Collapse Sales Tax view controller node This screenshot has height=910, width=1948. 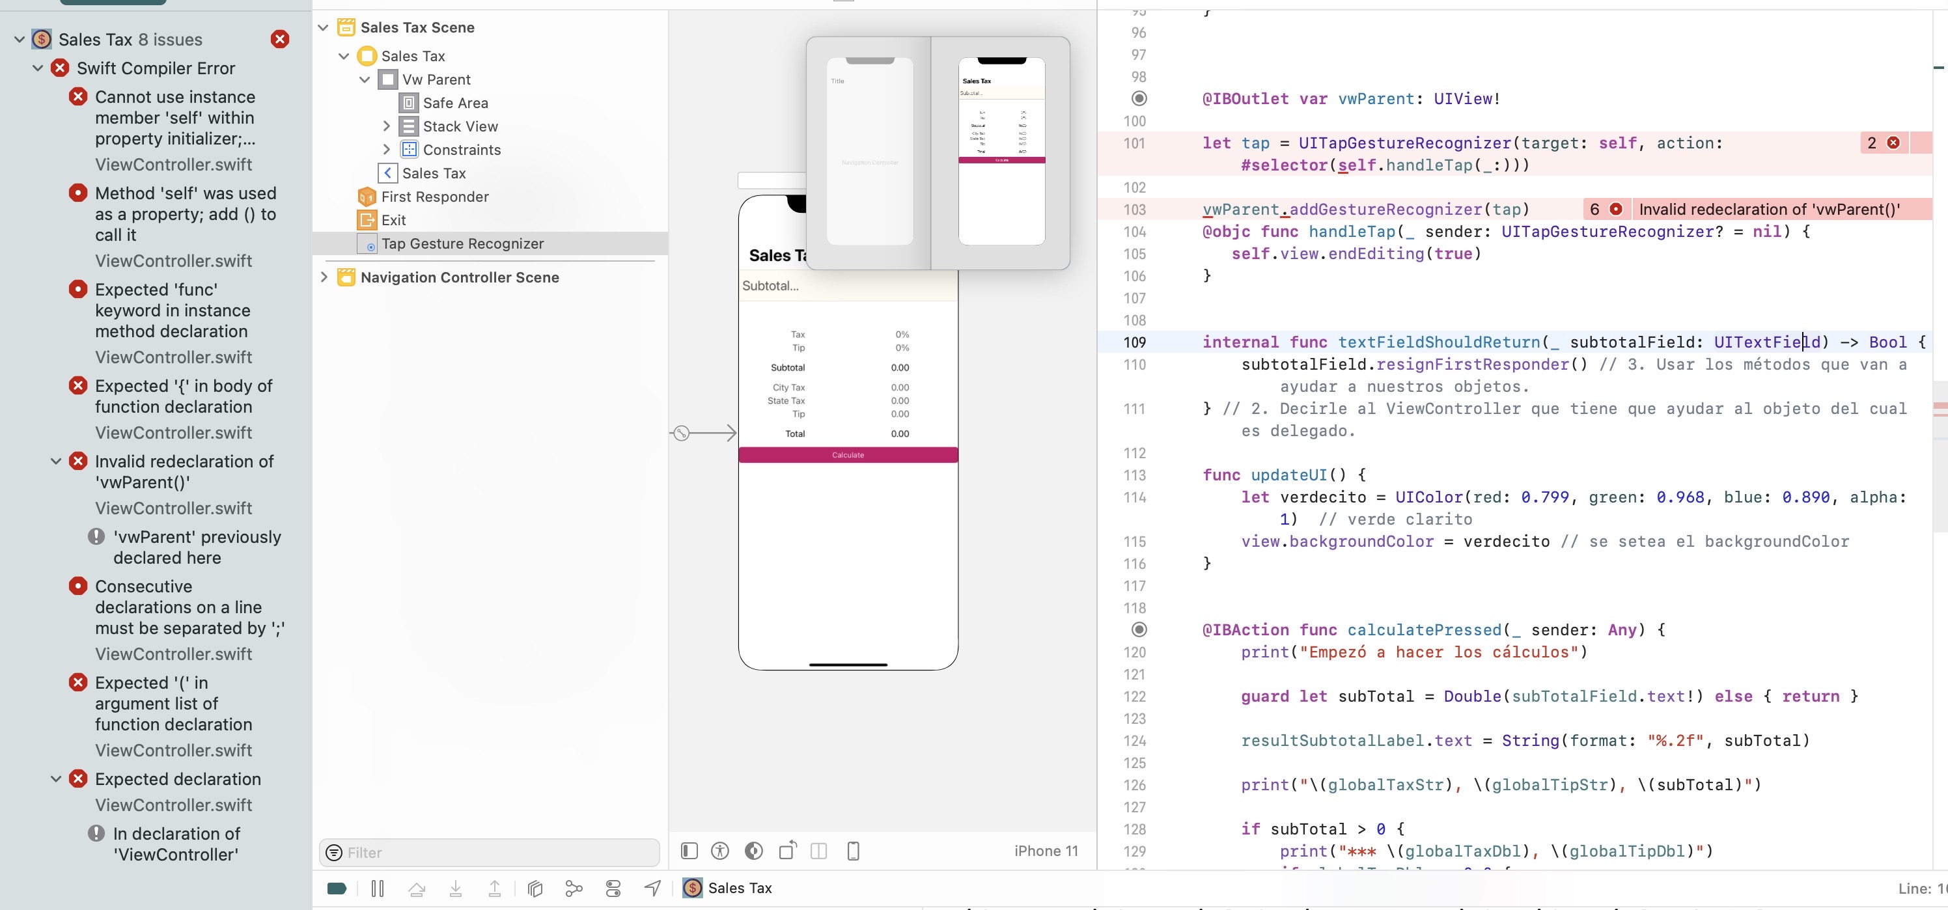tap(344, 56)
